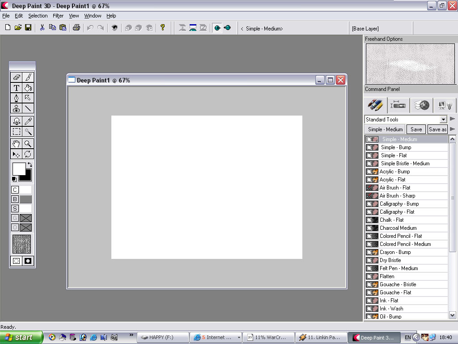
Task: Toggle the S shine channel button
Action: click(x=15, y=209)
